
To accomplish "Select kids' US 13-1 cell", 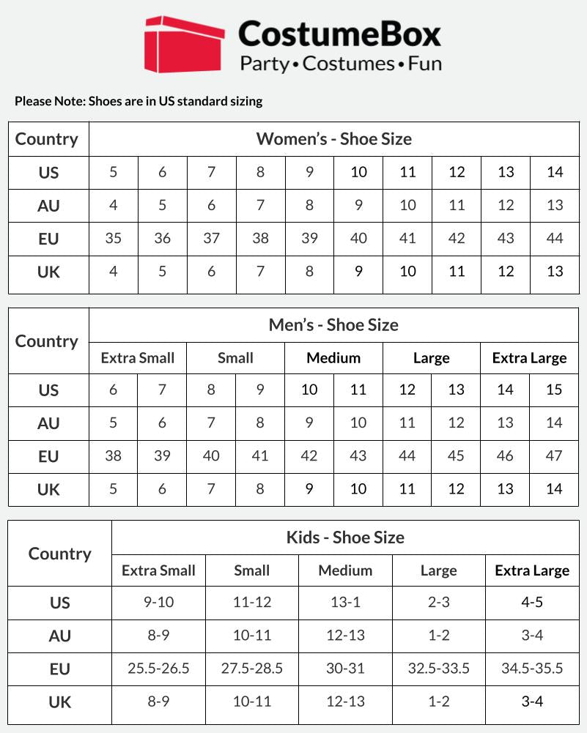I will (345, 603).
